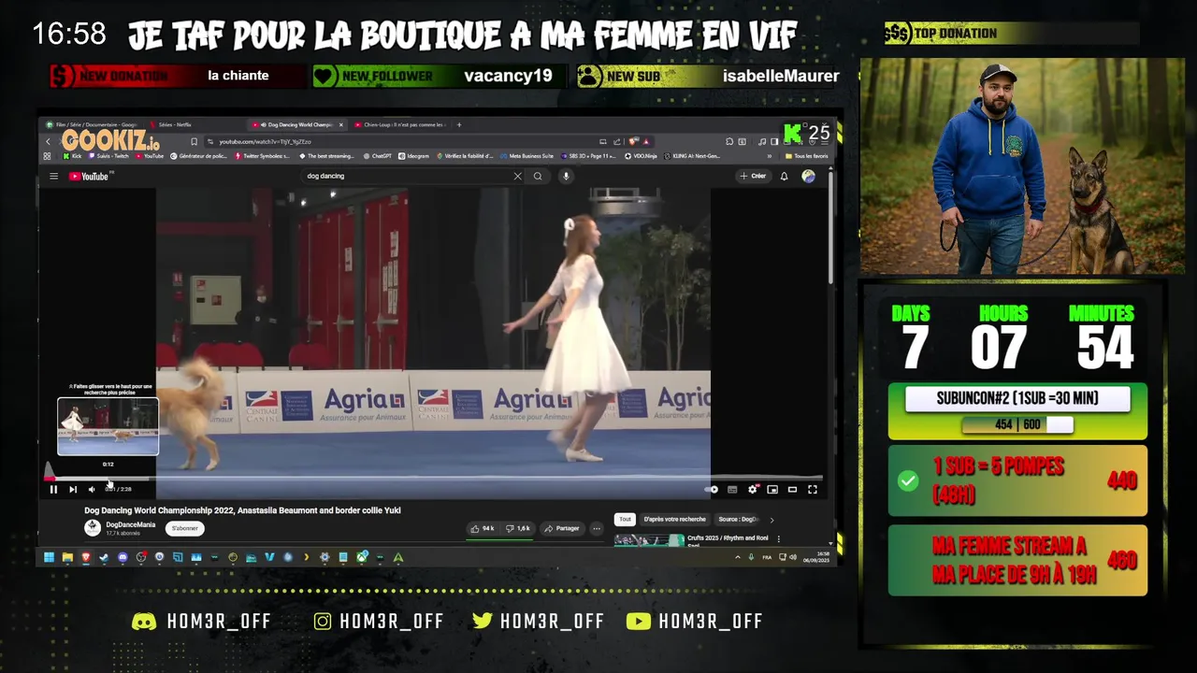Screen dimensions: 1197x673
Task: Seek on the red video progress bar
Action: 435,478
